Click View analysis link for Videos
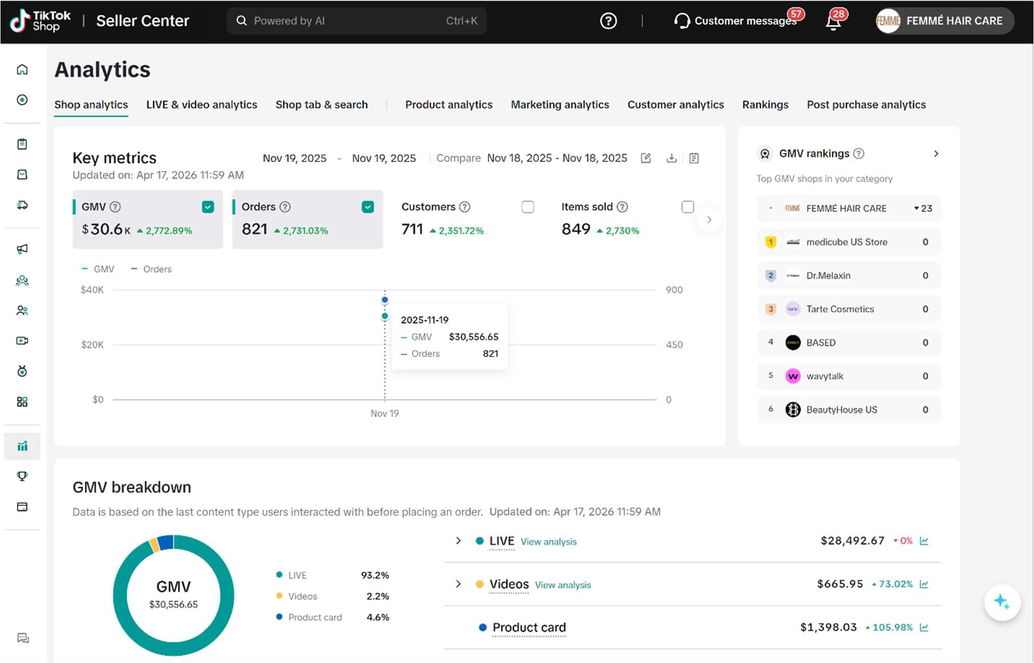The width and height of the screenshot is (1034, 663). coord(563,585)
